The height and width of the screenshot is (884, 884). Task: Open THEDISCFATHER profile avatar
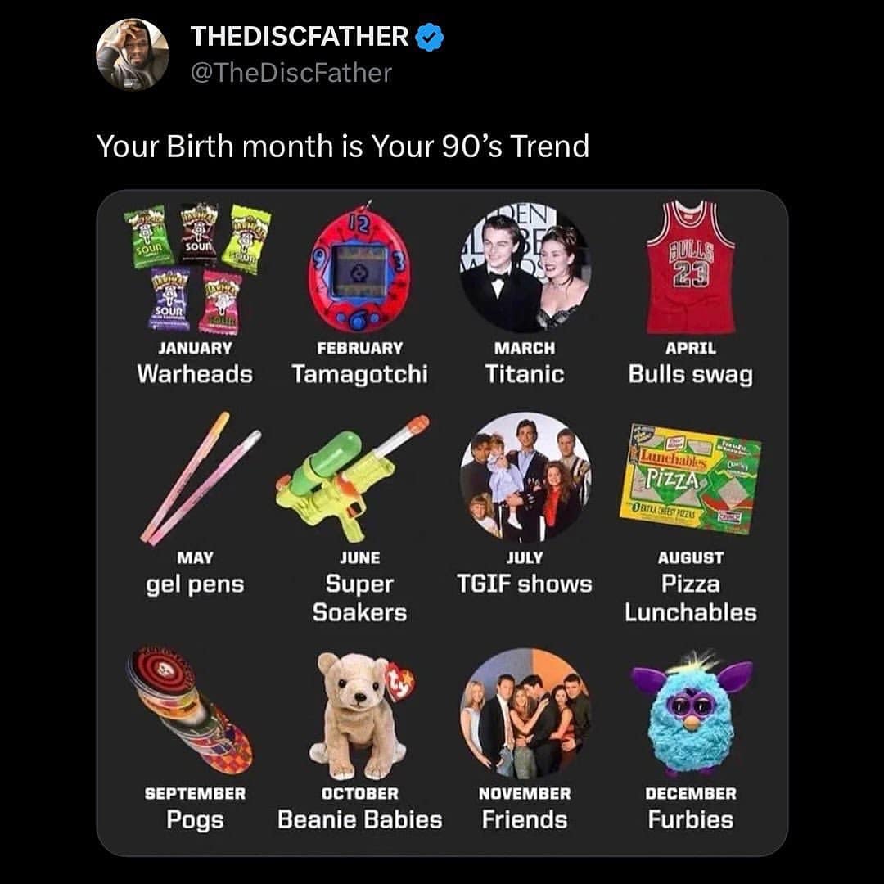pos(133,54)
